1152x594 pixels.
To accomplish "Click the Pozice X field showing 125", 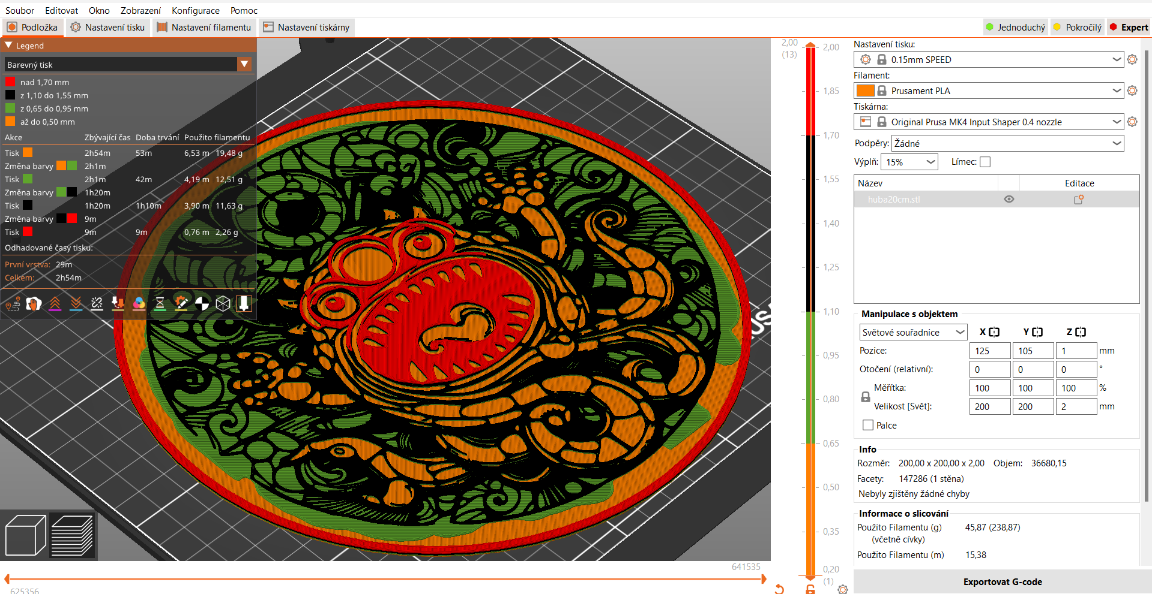I will 990,351.
